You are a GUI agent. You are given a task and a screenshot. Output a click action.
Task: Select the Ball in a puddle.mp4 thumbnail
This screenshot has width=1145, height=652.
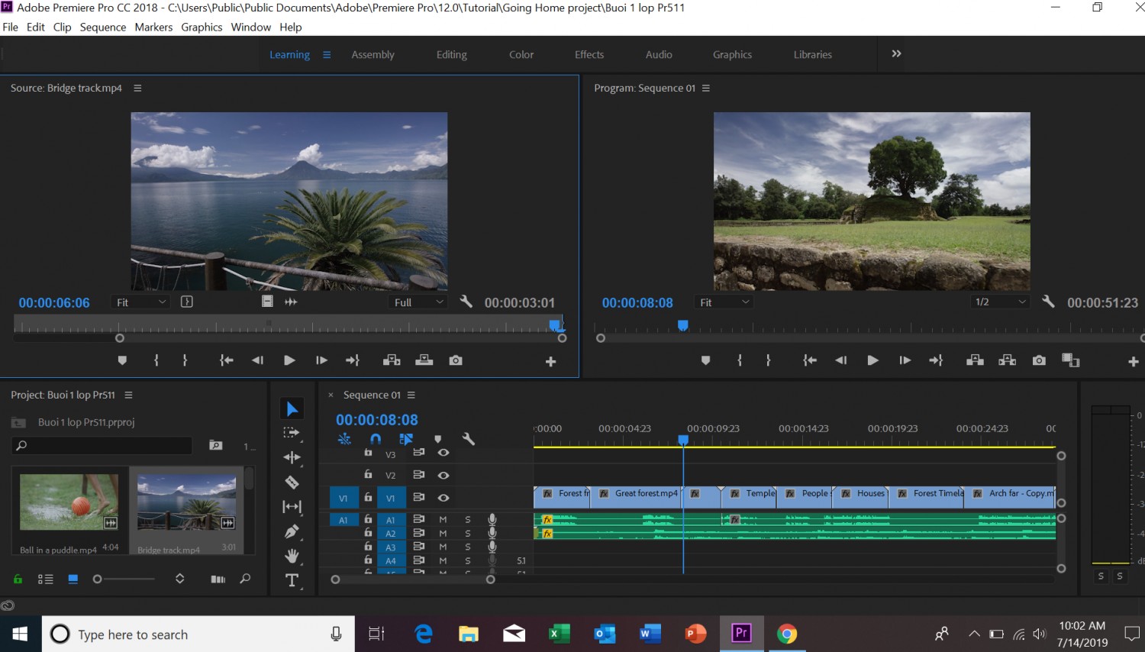[69, 502]
